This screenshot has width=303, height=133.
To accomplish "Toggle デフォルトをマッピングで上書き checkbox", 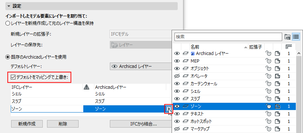I will click(13, 77).
